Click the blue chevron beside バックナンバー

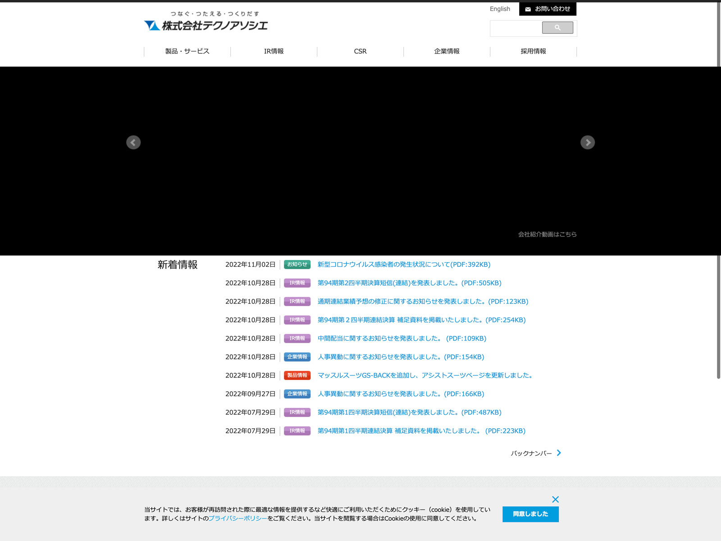[x=559, y=453]
